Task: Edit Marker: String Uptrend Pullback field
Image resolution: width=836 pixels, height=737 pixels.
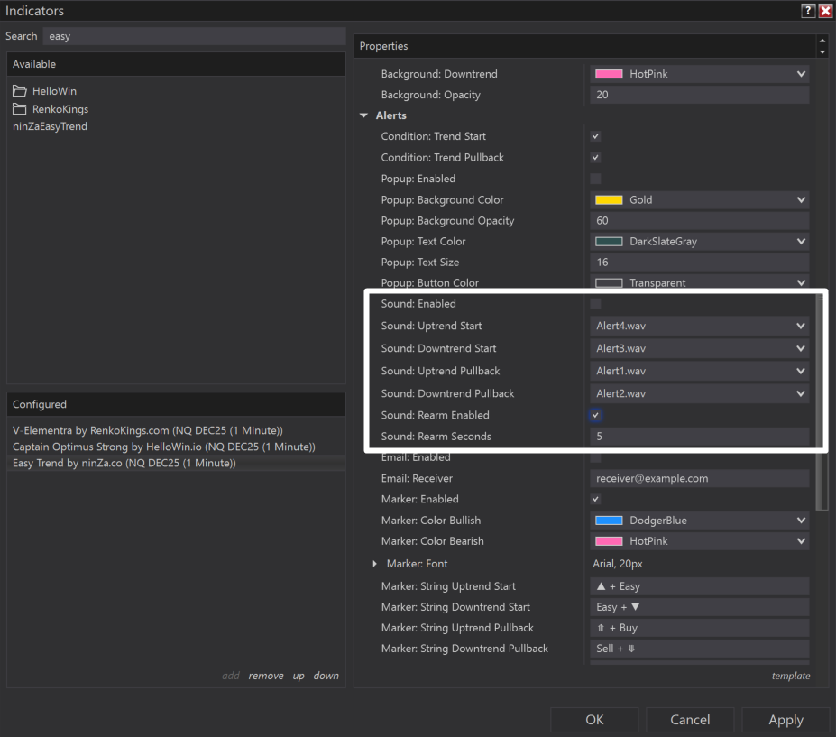Action: [700, 628]
